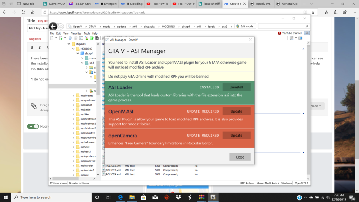Click the Edit mode shield button
Viewport: 359px width, 202px height.
click(245, 26)
